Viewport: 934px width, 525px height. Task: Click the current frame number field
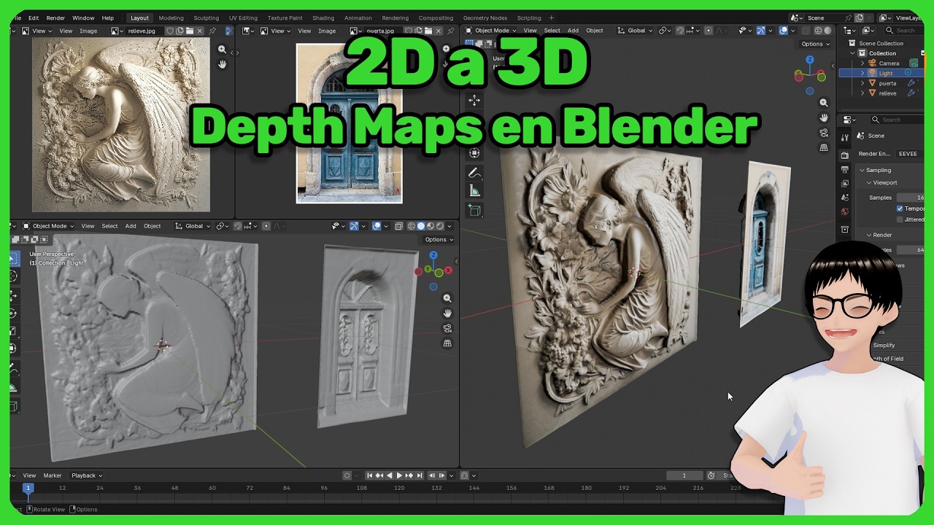pyautogui.click(x=684, y=475)
